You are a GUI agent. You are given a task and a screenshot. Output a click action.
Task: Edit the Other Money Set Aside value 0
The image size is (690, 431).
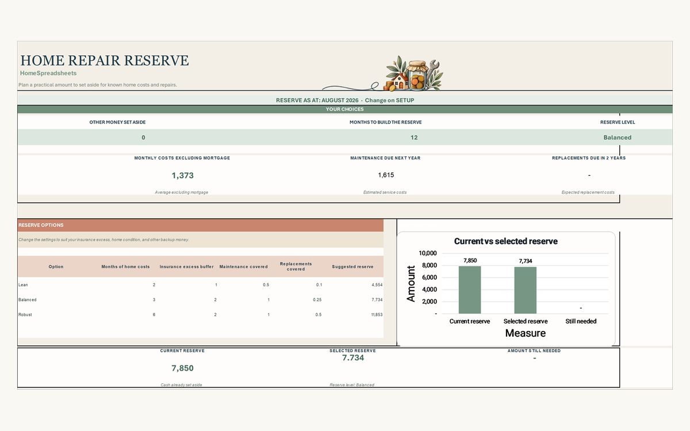(x=143, y=137)
